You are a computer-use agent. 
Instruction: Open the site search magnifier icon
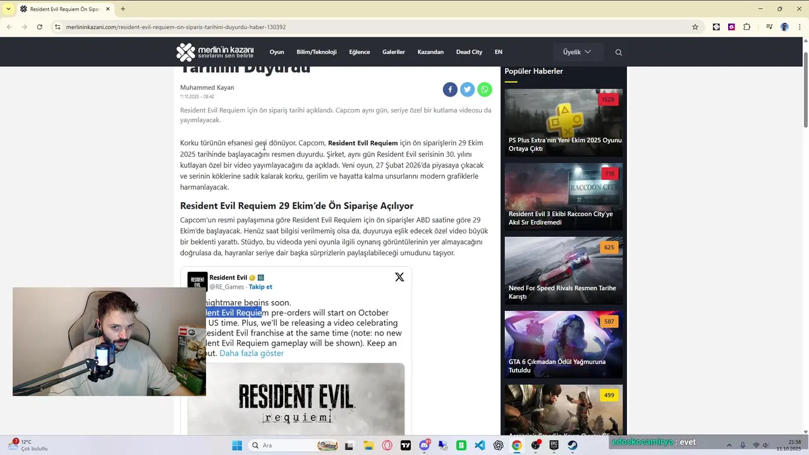[619, 52]
